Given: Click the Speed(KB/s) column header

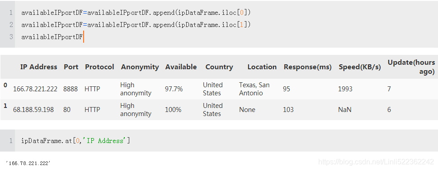Looking at the screenshot, I should pos(360,67).
